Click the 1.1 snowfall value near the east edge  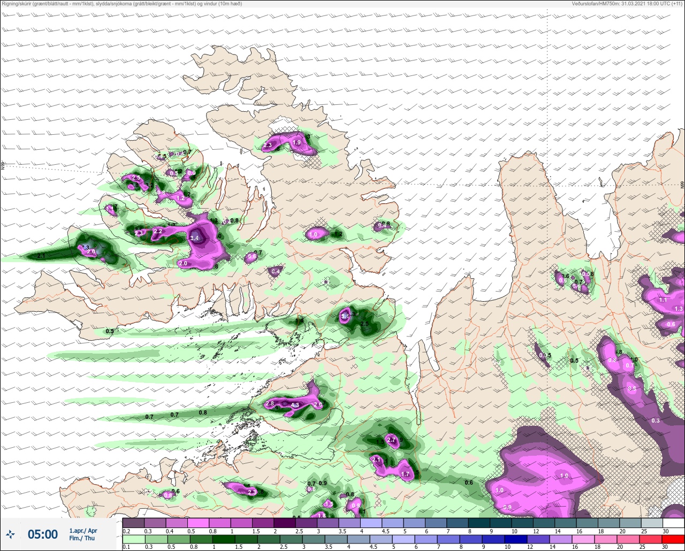[663, 300]
